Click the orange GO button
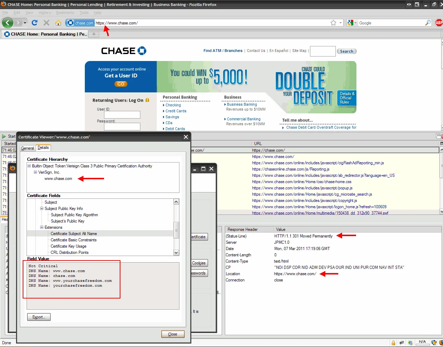The height and width of the screenshot is (347, 443). click(x=121, y=84)
